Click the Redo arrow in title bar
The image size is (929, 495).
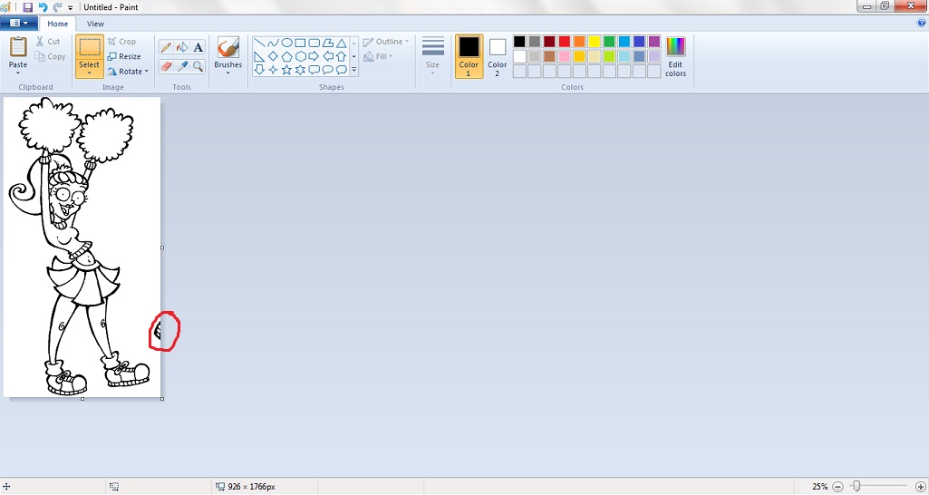57,8
